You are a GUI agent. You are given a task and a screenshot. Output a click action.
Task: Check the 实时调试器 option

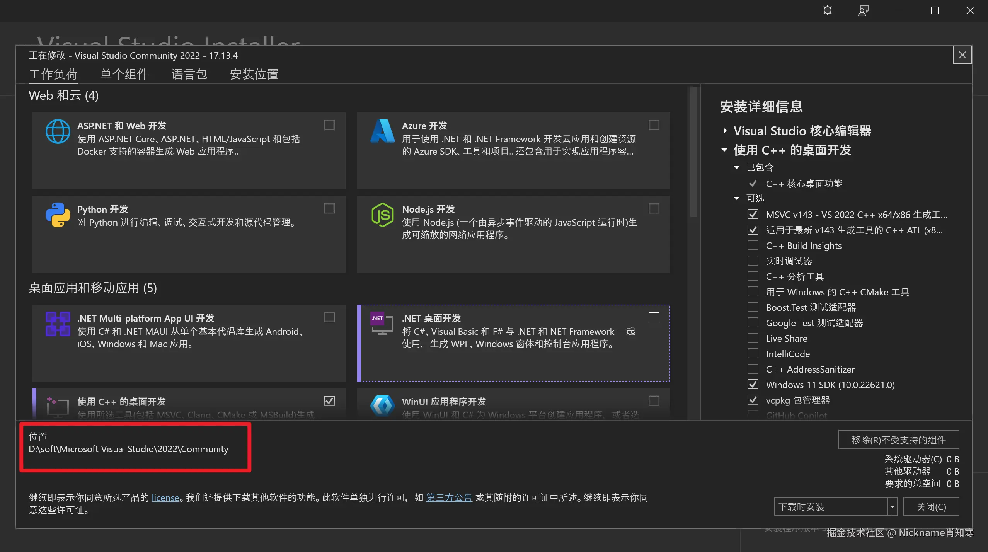[753, 261]
